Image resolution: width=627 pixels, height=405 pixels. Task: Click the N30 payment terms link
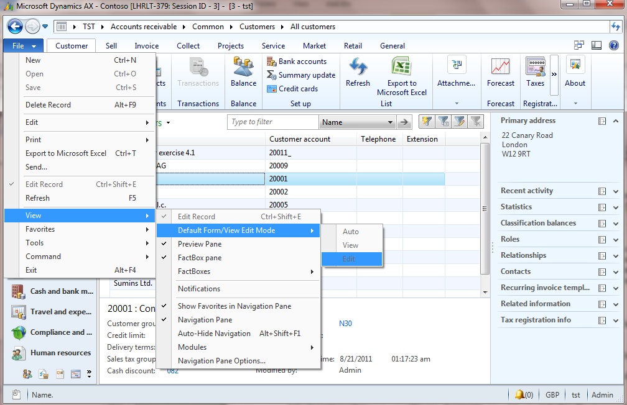pyautogui.click(x=345, y=323)
